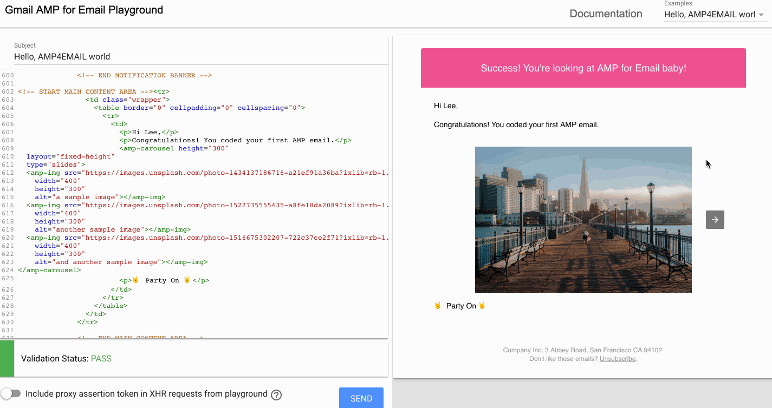This screenshot has width=772, height=408.
Task: Click the next-slide arrow on the image carousel
Action: pos(715,220)
